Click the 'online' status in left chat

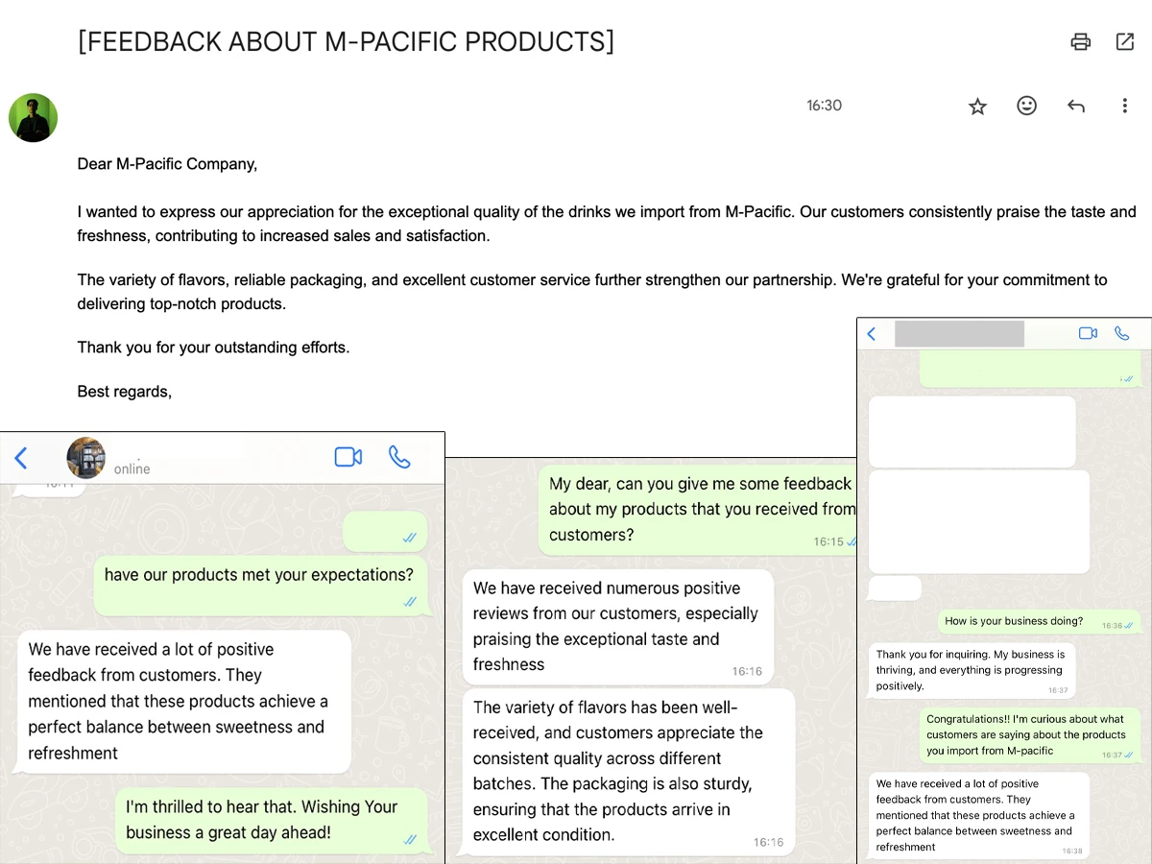[132, 469]
